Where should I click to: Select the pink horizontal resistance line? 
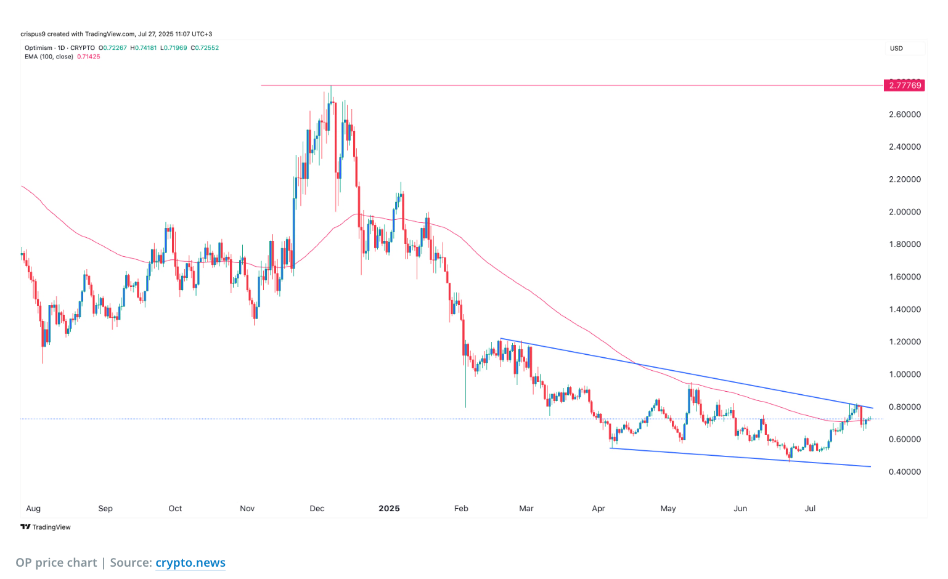coord(555,86)
